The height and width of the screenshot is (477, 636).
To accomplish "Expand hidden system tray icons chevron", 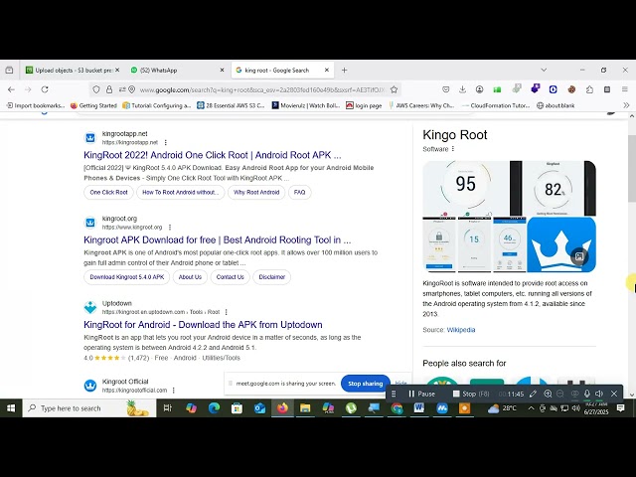I will click(x=531, y=408).
